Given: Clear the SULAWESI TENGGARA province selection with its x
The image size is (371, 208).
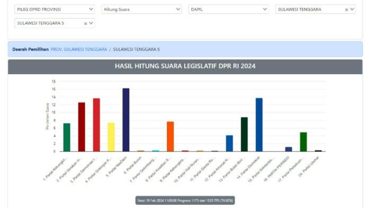Looking at the screenshot, I should 347,10.
